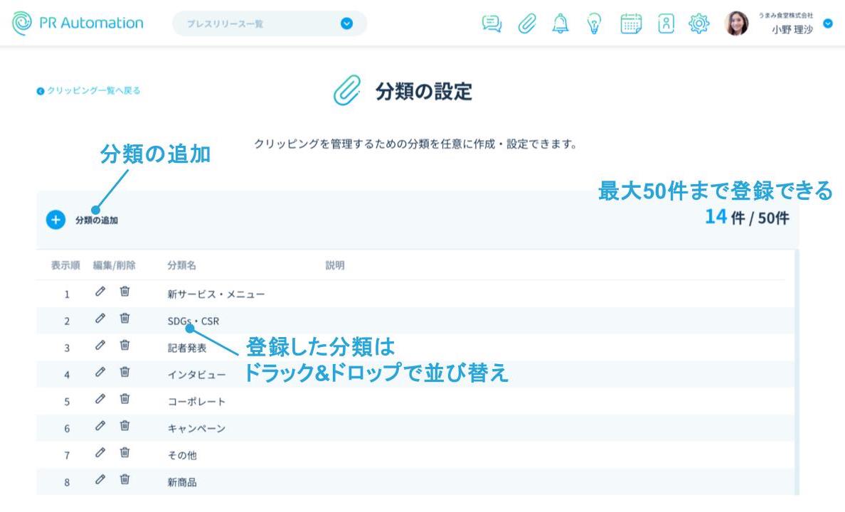This screenshot has width=845, height=512.
Task: Delete the SDGs・CSR category with trash icon
Action: click(x=124, y=319)
